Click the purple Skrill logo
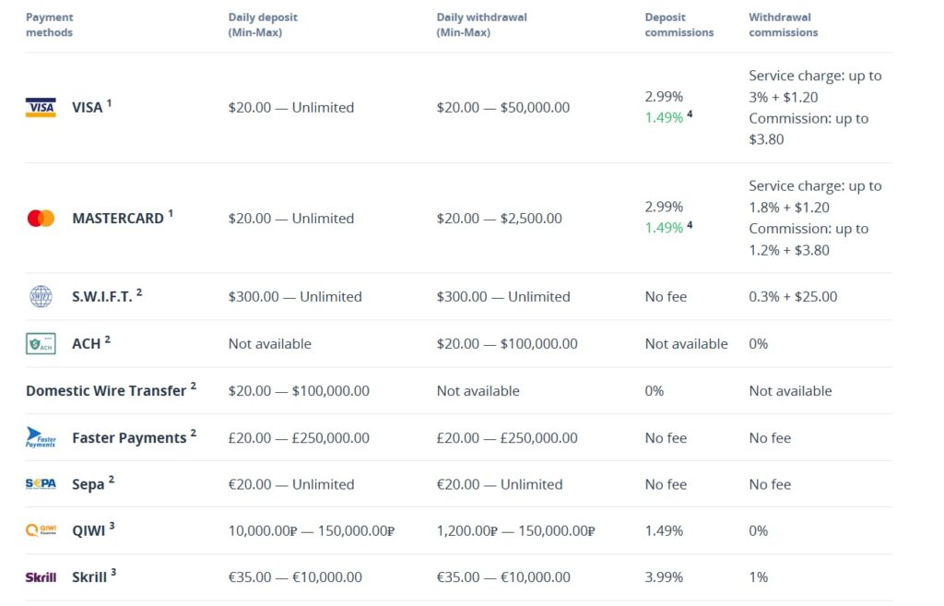The height and width of the screenshot is (606, 944). tap(41, 577)
